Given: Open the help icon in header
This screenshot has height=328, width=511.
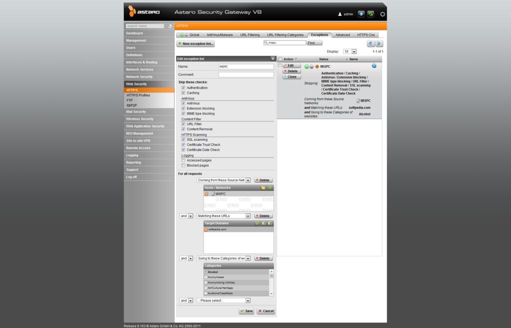Looking at the screenshot, I should click(x=362, y=14).
